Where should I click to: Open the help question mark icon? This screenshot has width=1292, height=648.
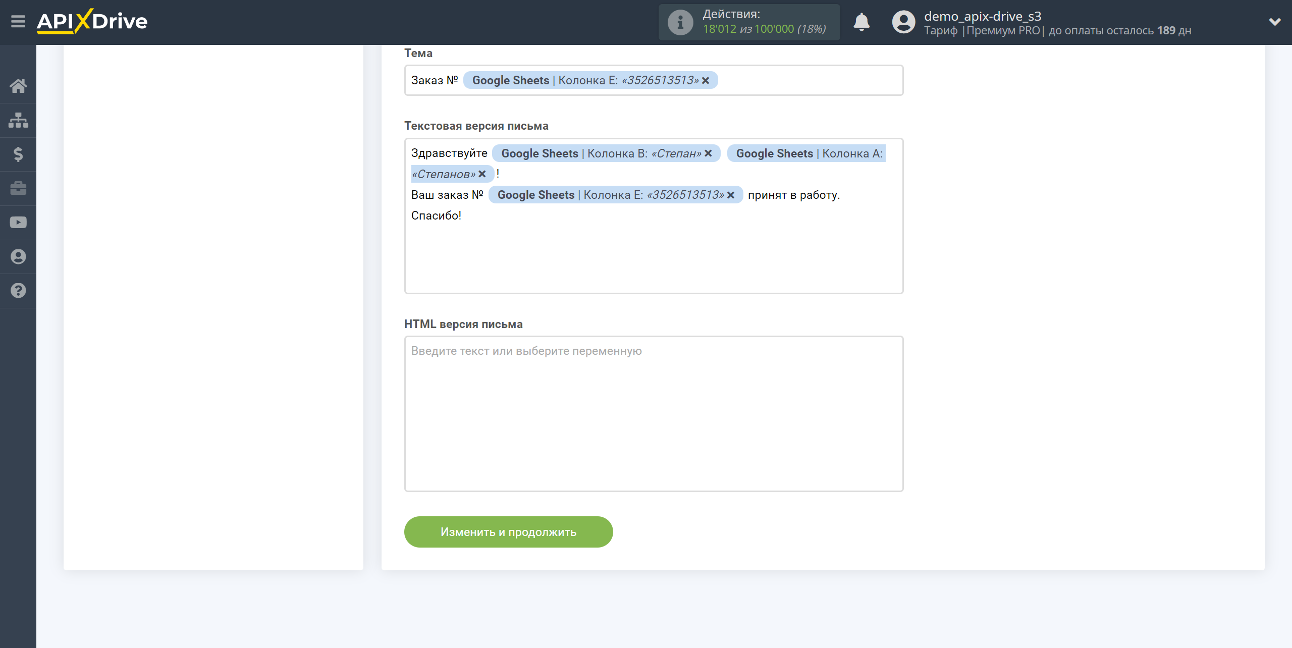[18, 291]
